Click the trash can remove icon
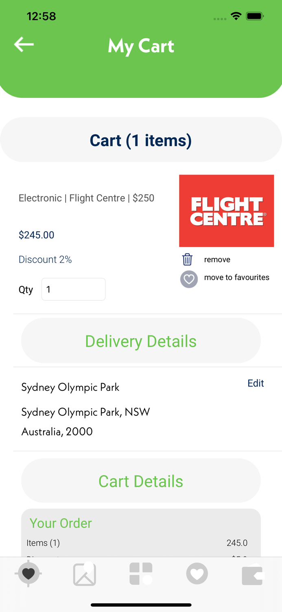This screenshot has width=282, height=612. coord(187,259)
